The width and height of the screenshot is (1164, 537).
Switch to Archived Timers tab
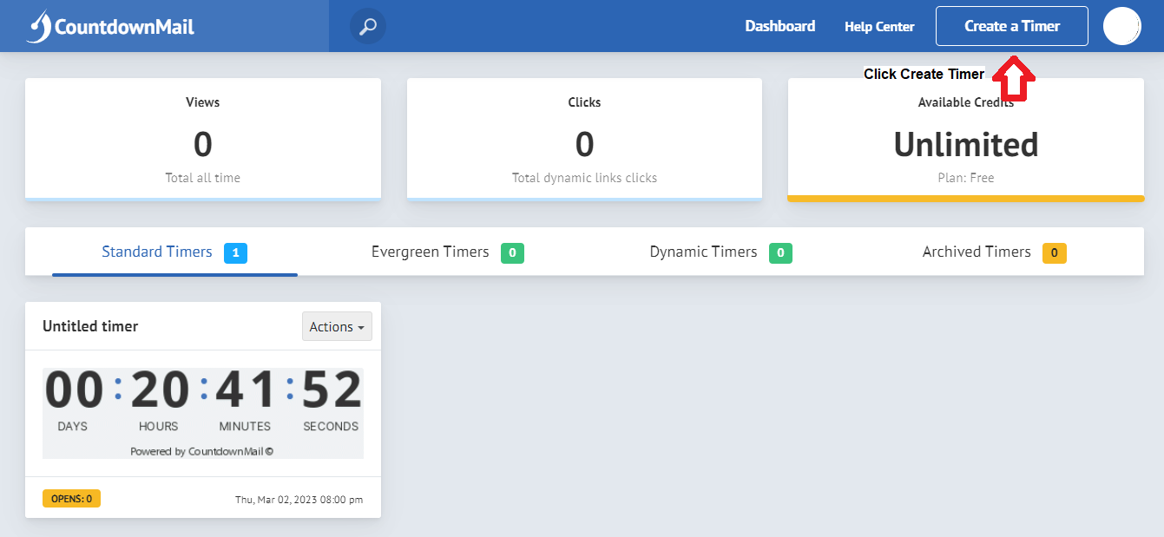tap(994, 252)
